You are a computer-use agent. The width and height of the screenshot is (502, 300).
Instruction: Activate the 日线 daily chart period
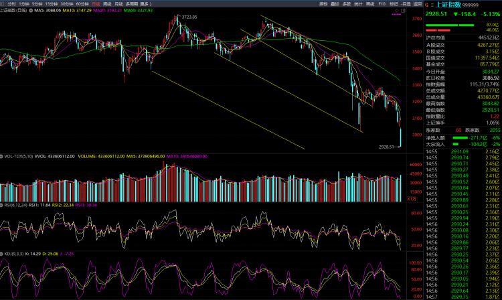[x=96, y=4]
